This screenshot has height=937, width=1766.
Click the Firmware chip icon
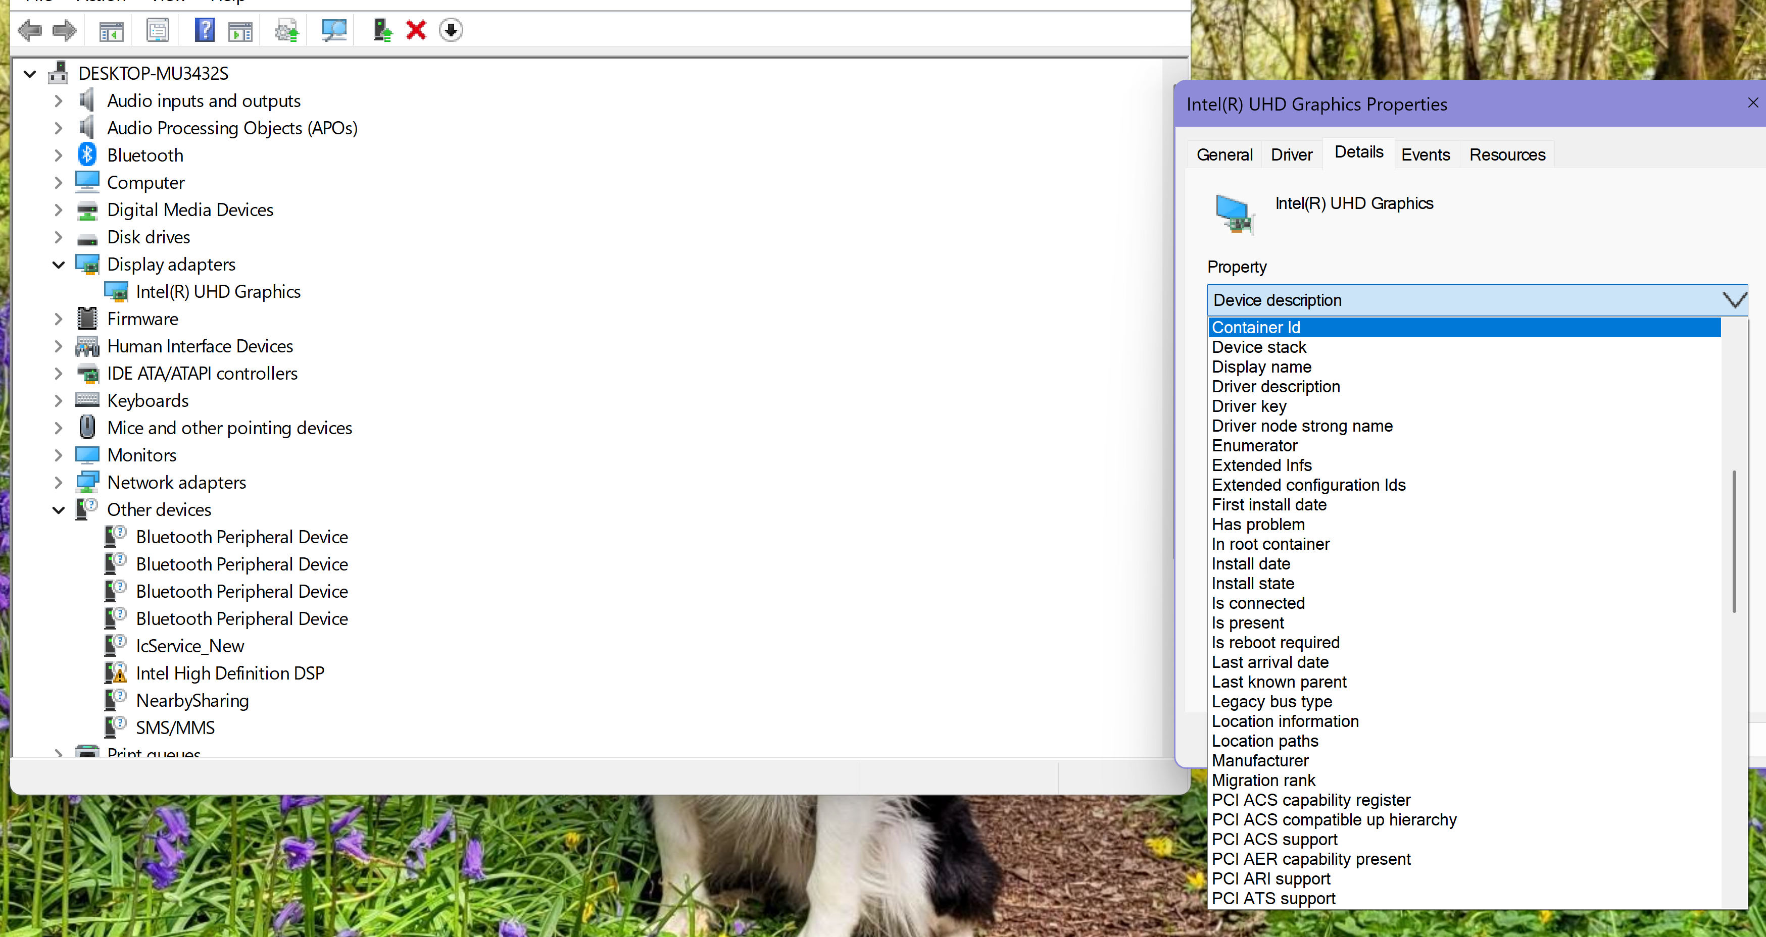tap(87, 319)
